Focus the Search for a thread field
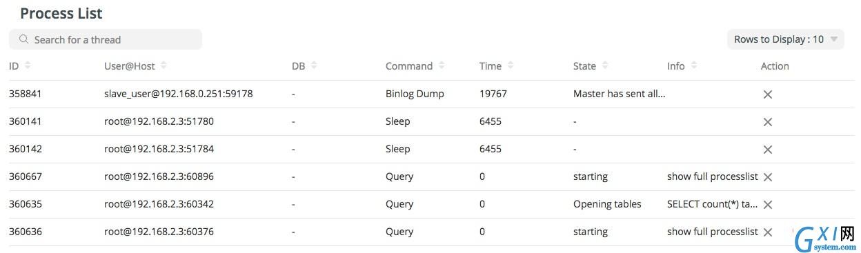This screenshot has height=253, width=861. pos(106,39)
